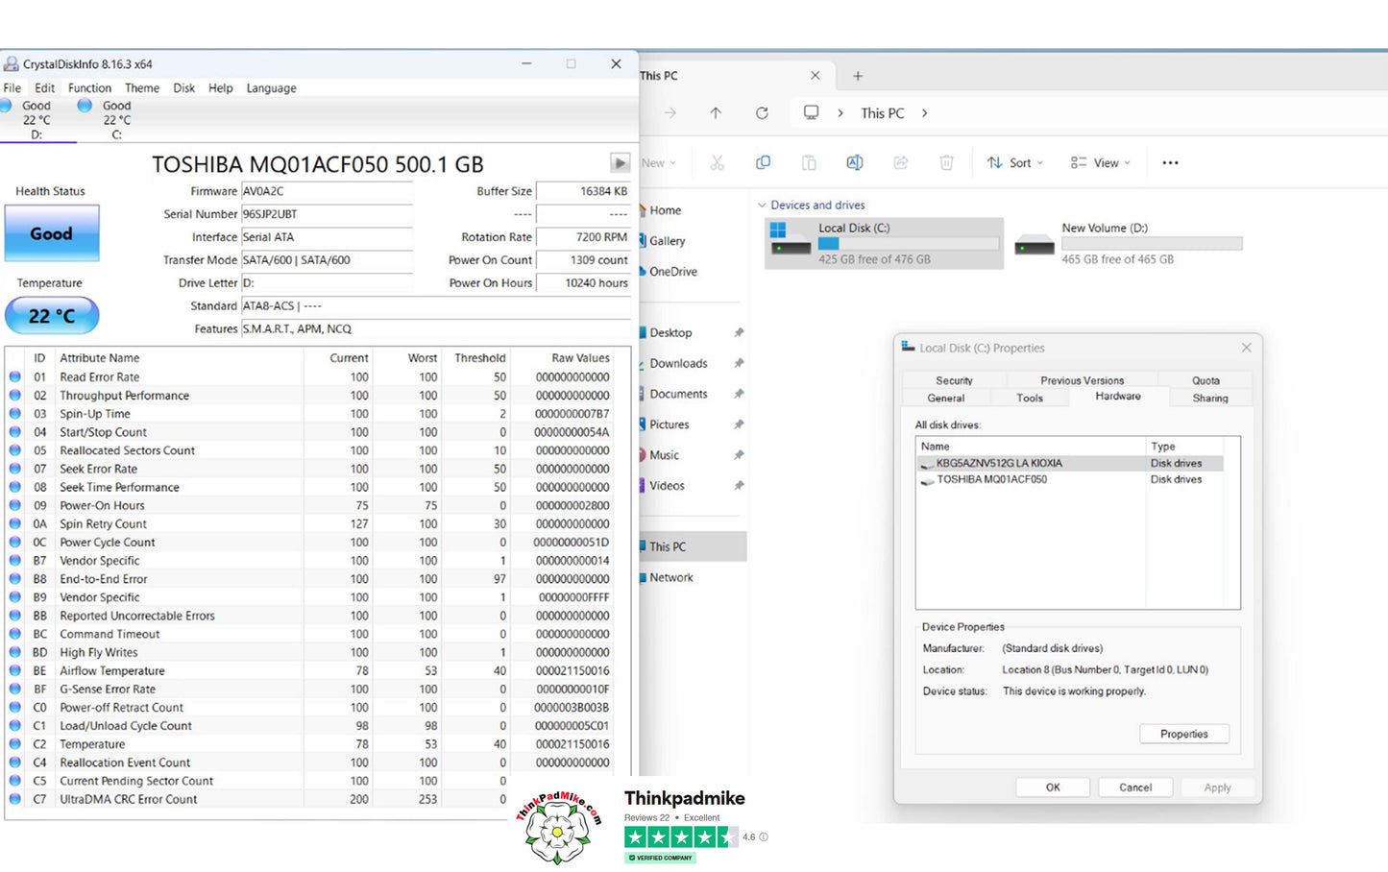Click the Power On Hours value

583,283
